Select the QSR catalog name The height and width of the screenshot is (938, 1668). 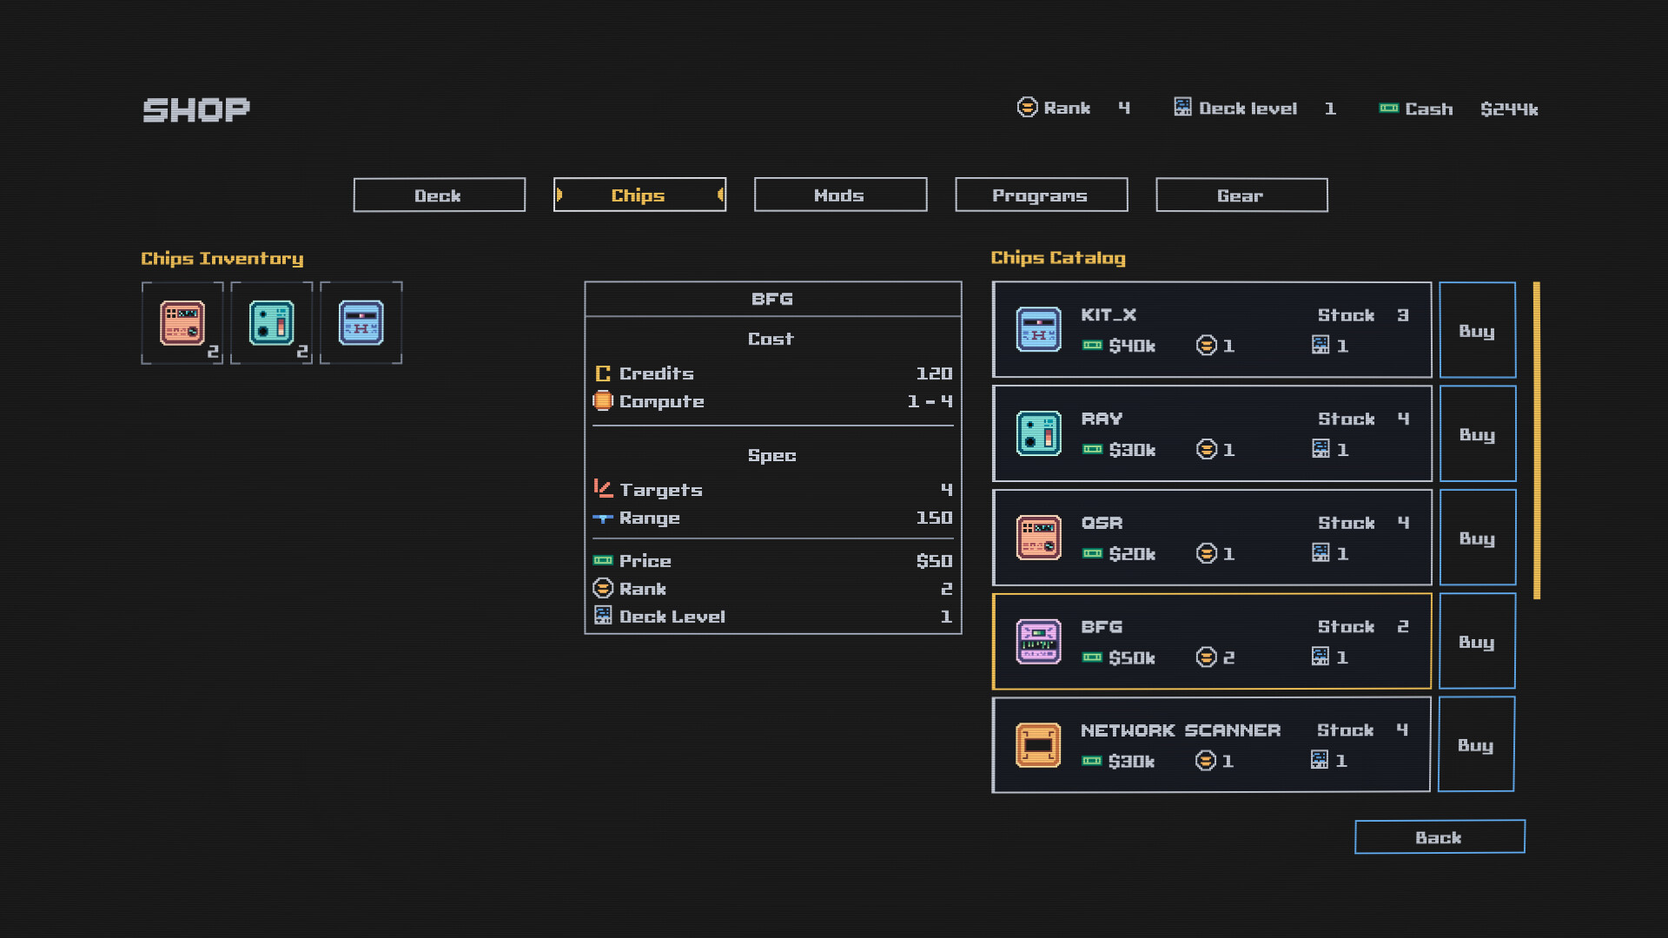coord(1102,523)
